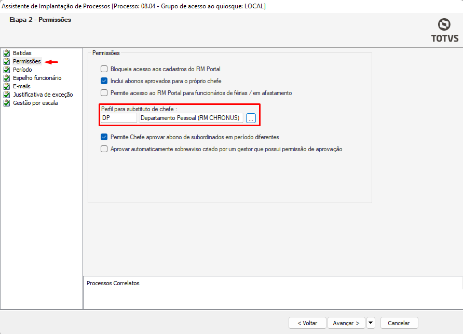Uncheck Permite Chefe aprovar abono de subordinados
The width and height of the screenshot is (463, 334).
coord(104,137)
